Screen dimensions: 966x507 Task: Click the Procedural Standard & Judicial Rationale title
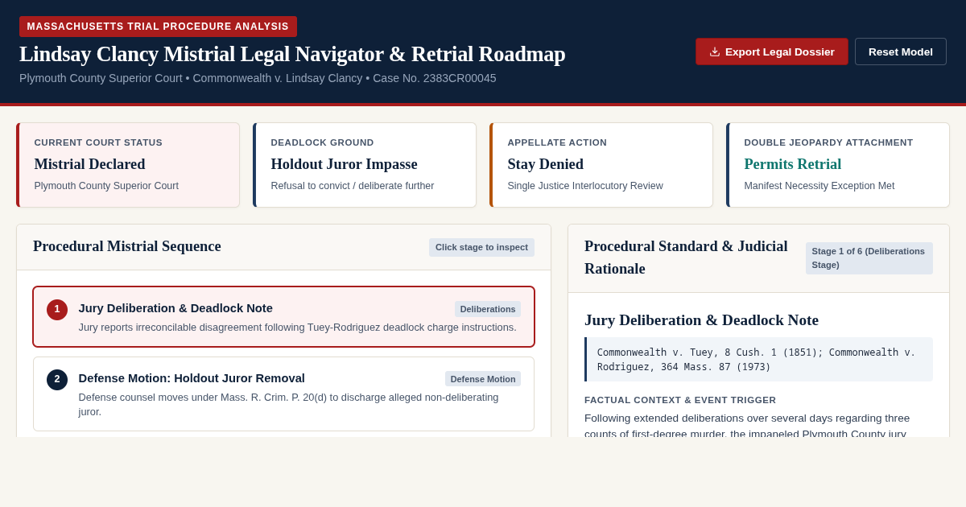pyautogui.click(x=687, y=258)
